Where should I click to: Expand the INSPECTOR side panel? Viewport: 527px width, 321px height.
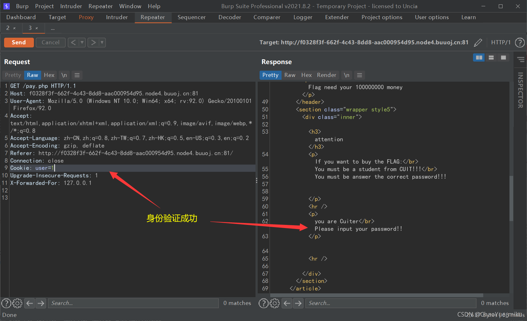coord(520,90)
